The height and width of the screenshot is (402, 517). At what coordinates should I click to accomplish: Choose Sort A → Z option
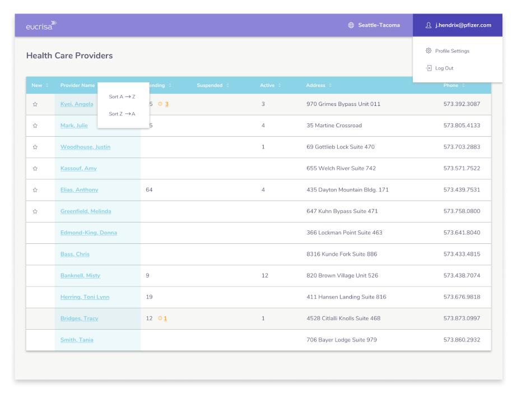(x=122, y=96)
